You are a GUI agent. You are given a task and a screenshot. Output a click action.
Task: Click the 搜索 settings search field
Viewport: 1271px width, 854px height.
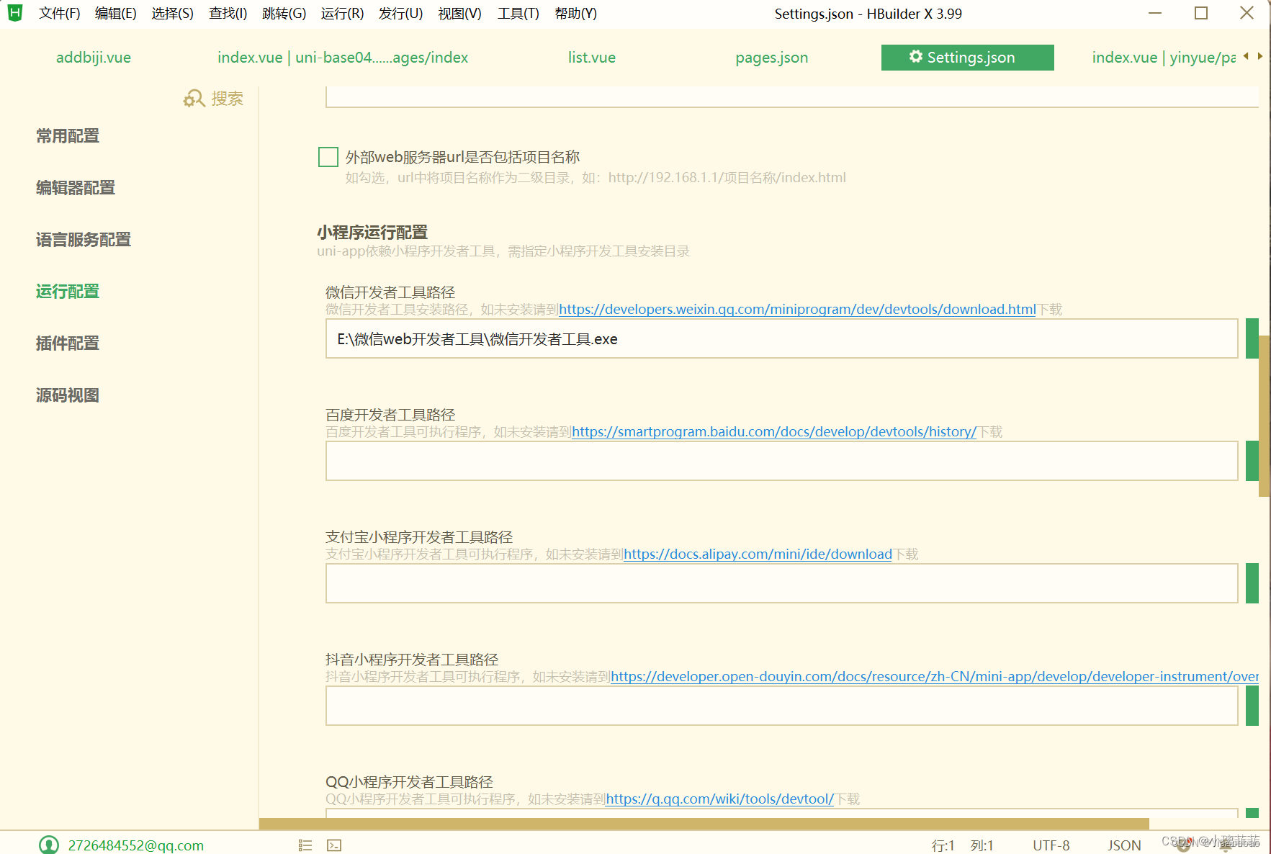[227, 99]
